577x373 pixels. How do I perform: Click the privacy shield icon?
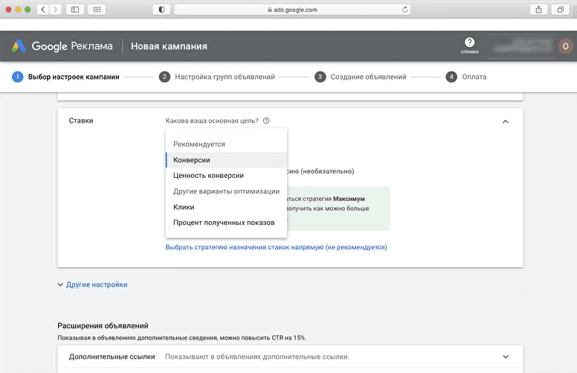[x=161, y=10]
